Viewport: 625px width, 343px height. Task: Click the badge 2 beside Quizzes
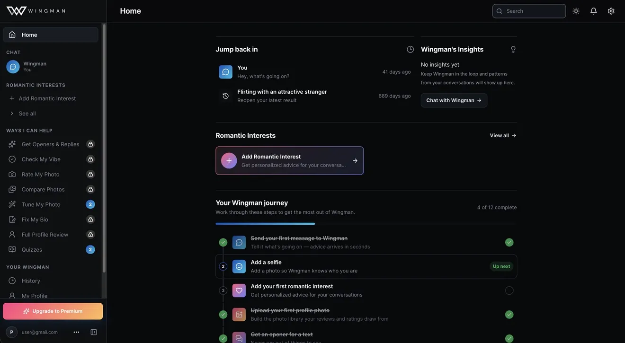90,250
